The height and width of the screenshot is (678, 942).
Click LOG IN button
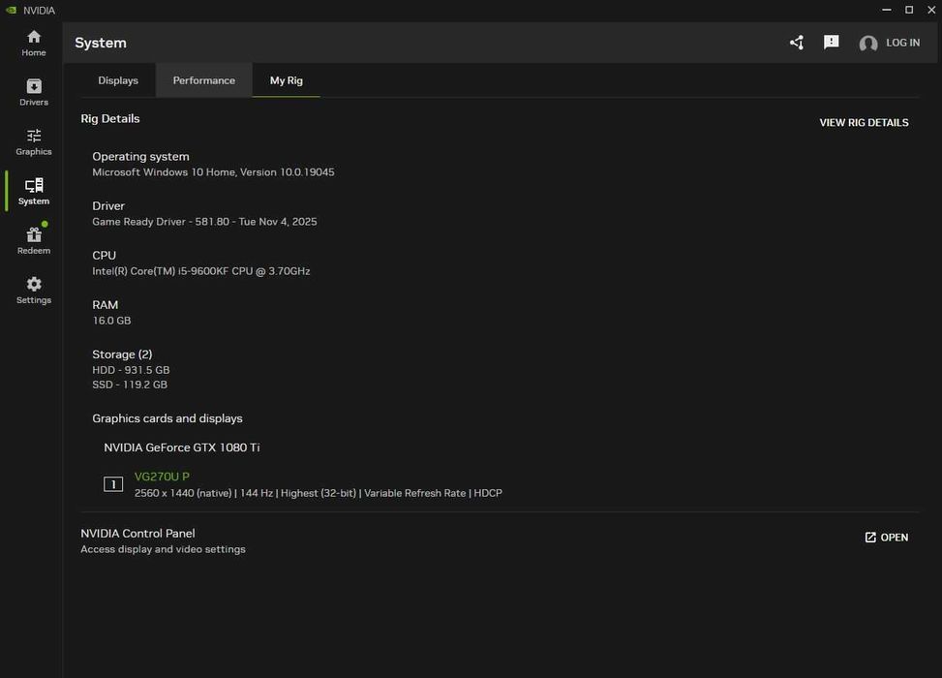pos(902,43)
